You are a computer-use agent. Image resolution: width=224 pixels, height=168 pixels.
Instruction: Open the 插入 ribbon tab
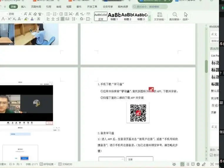(x=24, y=7)
